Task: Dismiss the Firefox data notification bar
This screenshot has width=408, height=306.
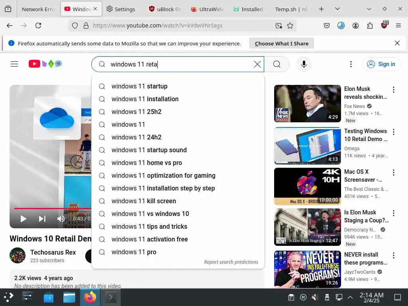Action: 397,43
